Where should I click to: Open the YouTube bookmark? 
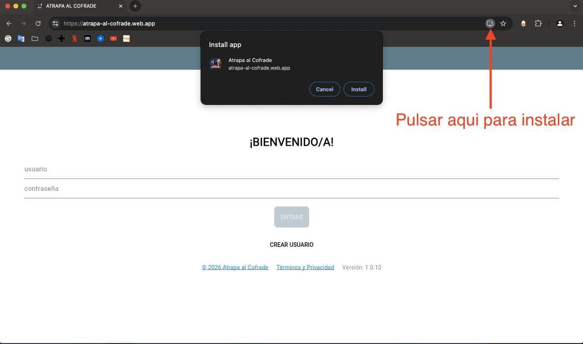click(113, 38)
